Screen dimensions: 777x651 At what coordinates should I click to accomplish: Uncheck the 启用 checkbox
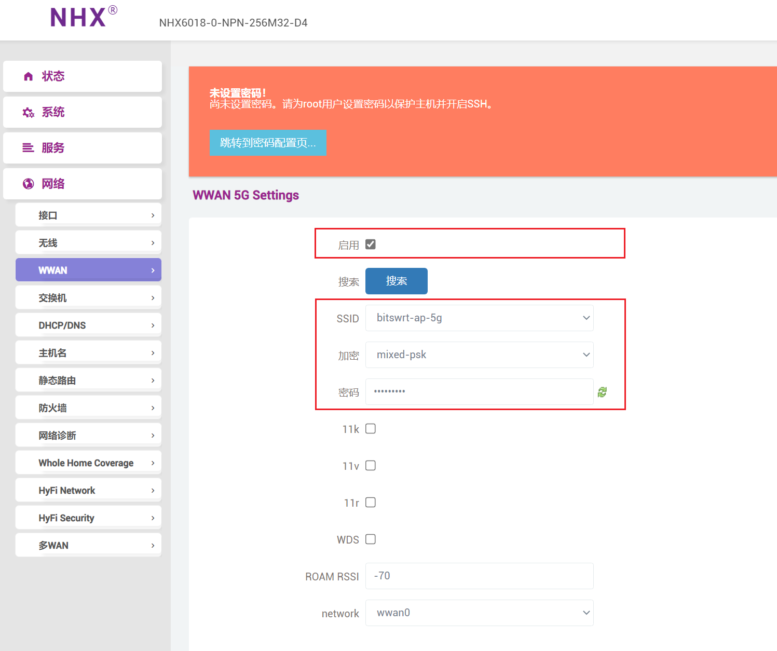(x=371, y=244)
